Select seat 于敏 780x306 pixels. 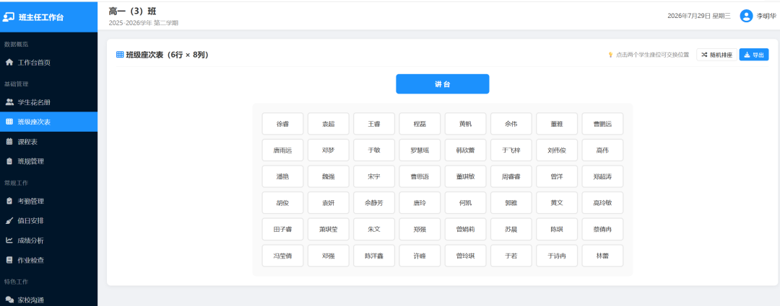coord(374,150)
